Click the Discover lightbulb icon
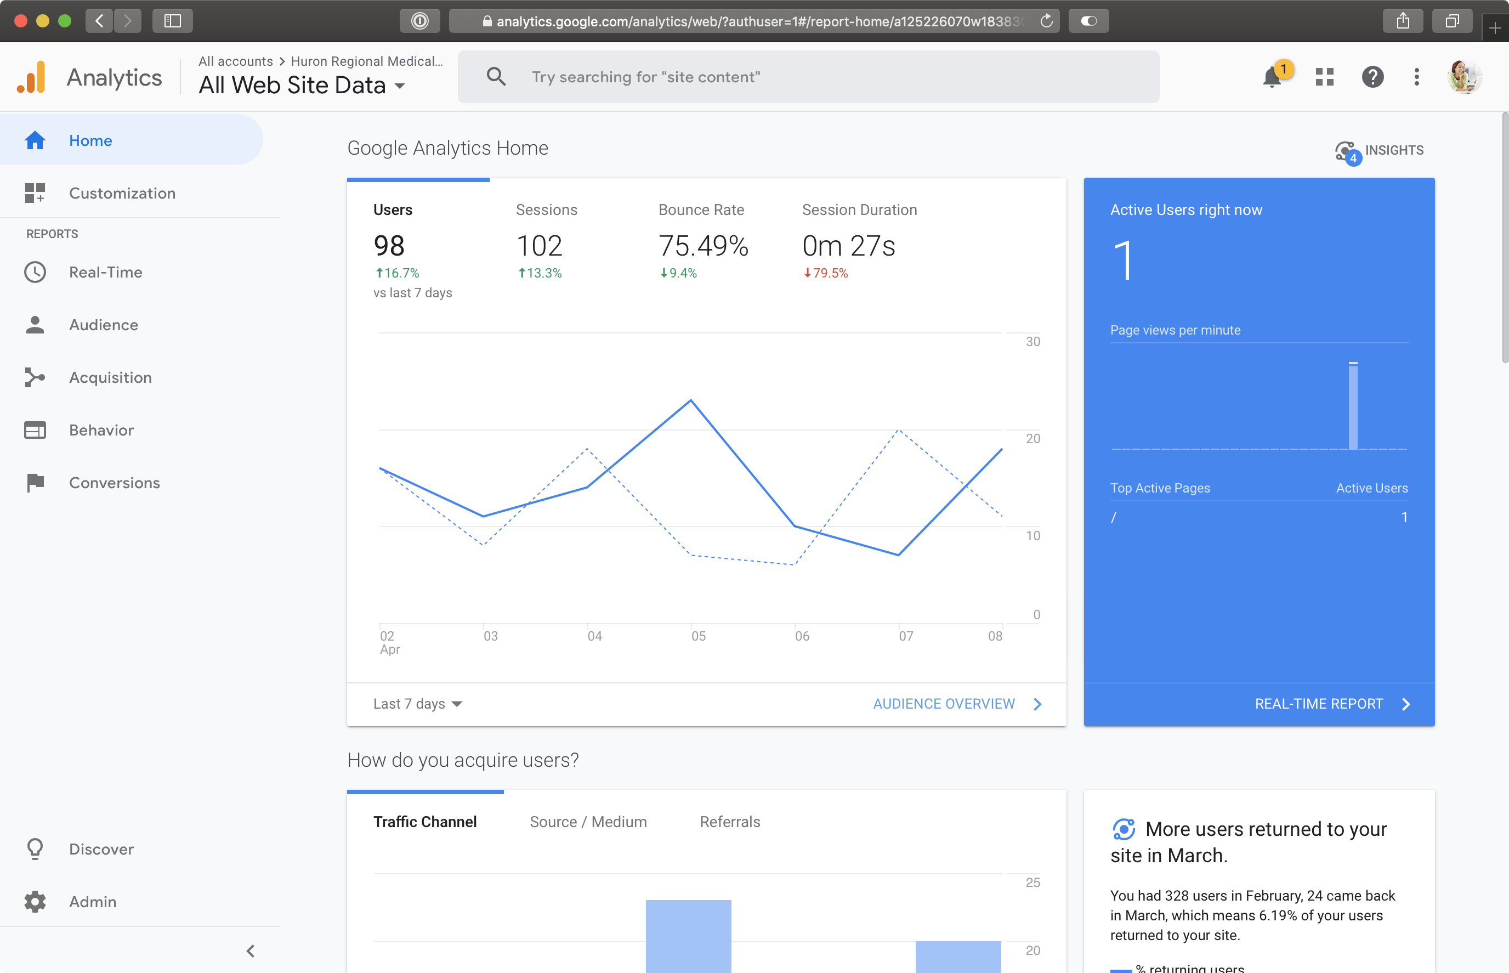This screenshot has height=973, width=1509. [35, 849]
